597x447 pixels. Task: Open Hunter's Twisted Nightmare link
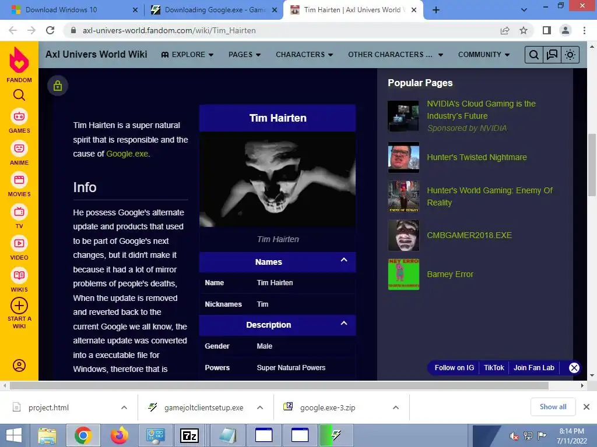477,157
